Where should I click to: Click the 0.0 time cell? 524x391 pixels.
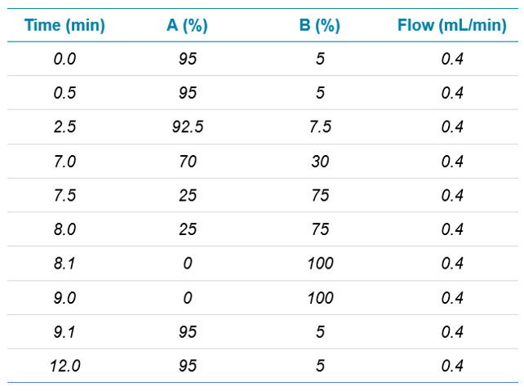[x=64, y=59]
